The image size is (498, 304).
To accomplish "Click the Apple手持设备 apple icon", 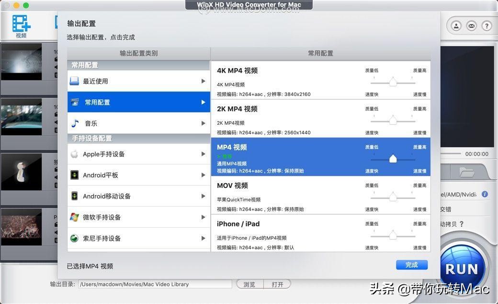I will [74, 154].
